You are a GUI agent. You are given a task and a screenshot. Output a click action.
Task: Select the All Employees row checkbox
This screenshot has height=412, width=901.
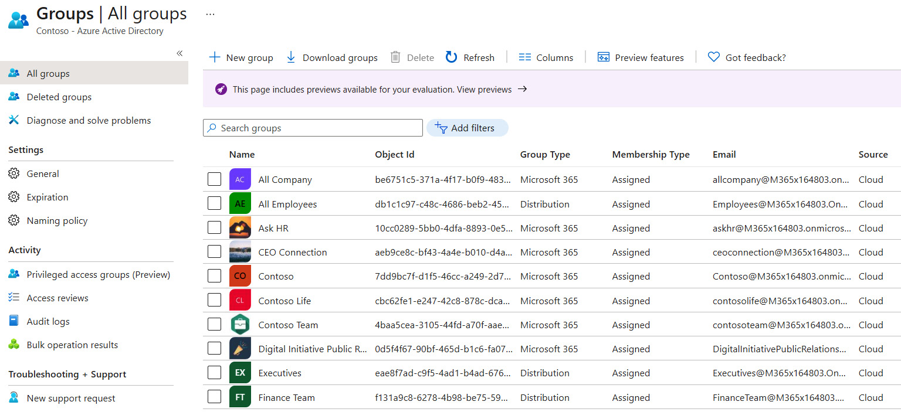pos(214,204)
